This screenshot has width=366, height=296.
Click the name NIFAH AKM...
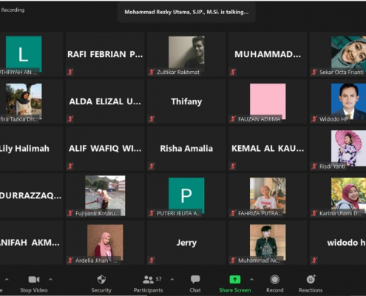tap(30, 243)
